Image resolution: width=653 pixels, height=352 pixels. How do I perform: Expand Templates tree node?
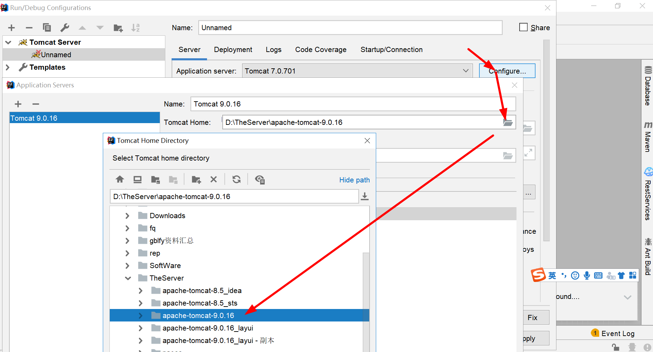(8, 67)
